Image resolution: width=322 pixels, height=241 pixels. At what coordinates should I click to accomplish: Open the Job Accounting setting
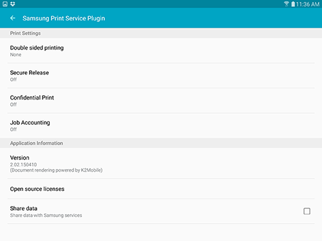161,125
